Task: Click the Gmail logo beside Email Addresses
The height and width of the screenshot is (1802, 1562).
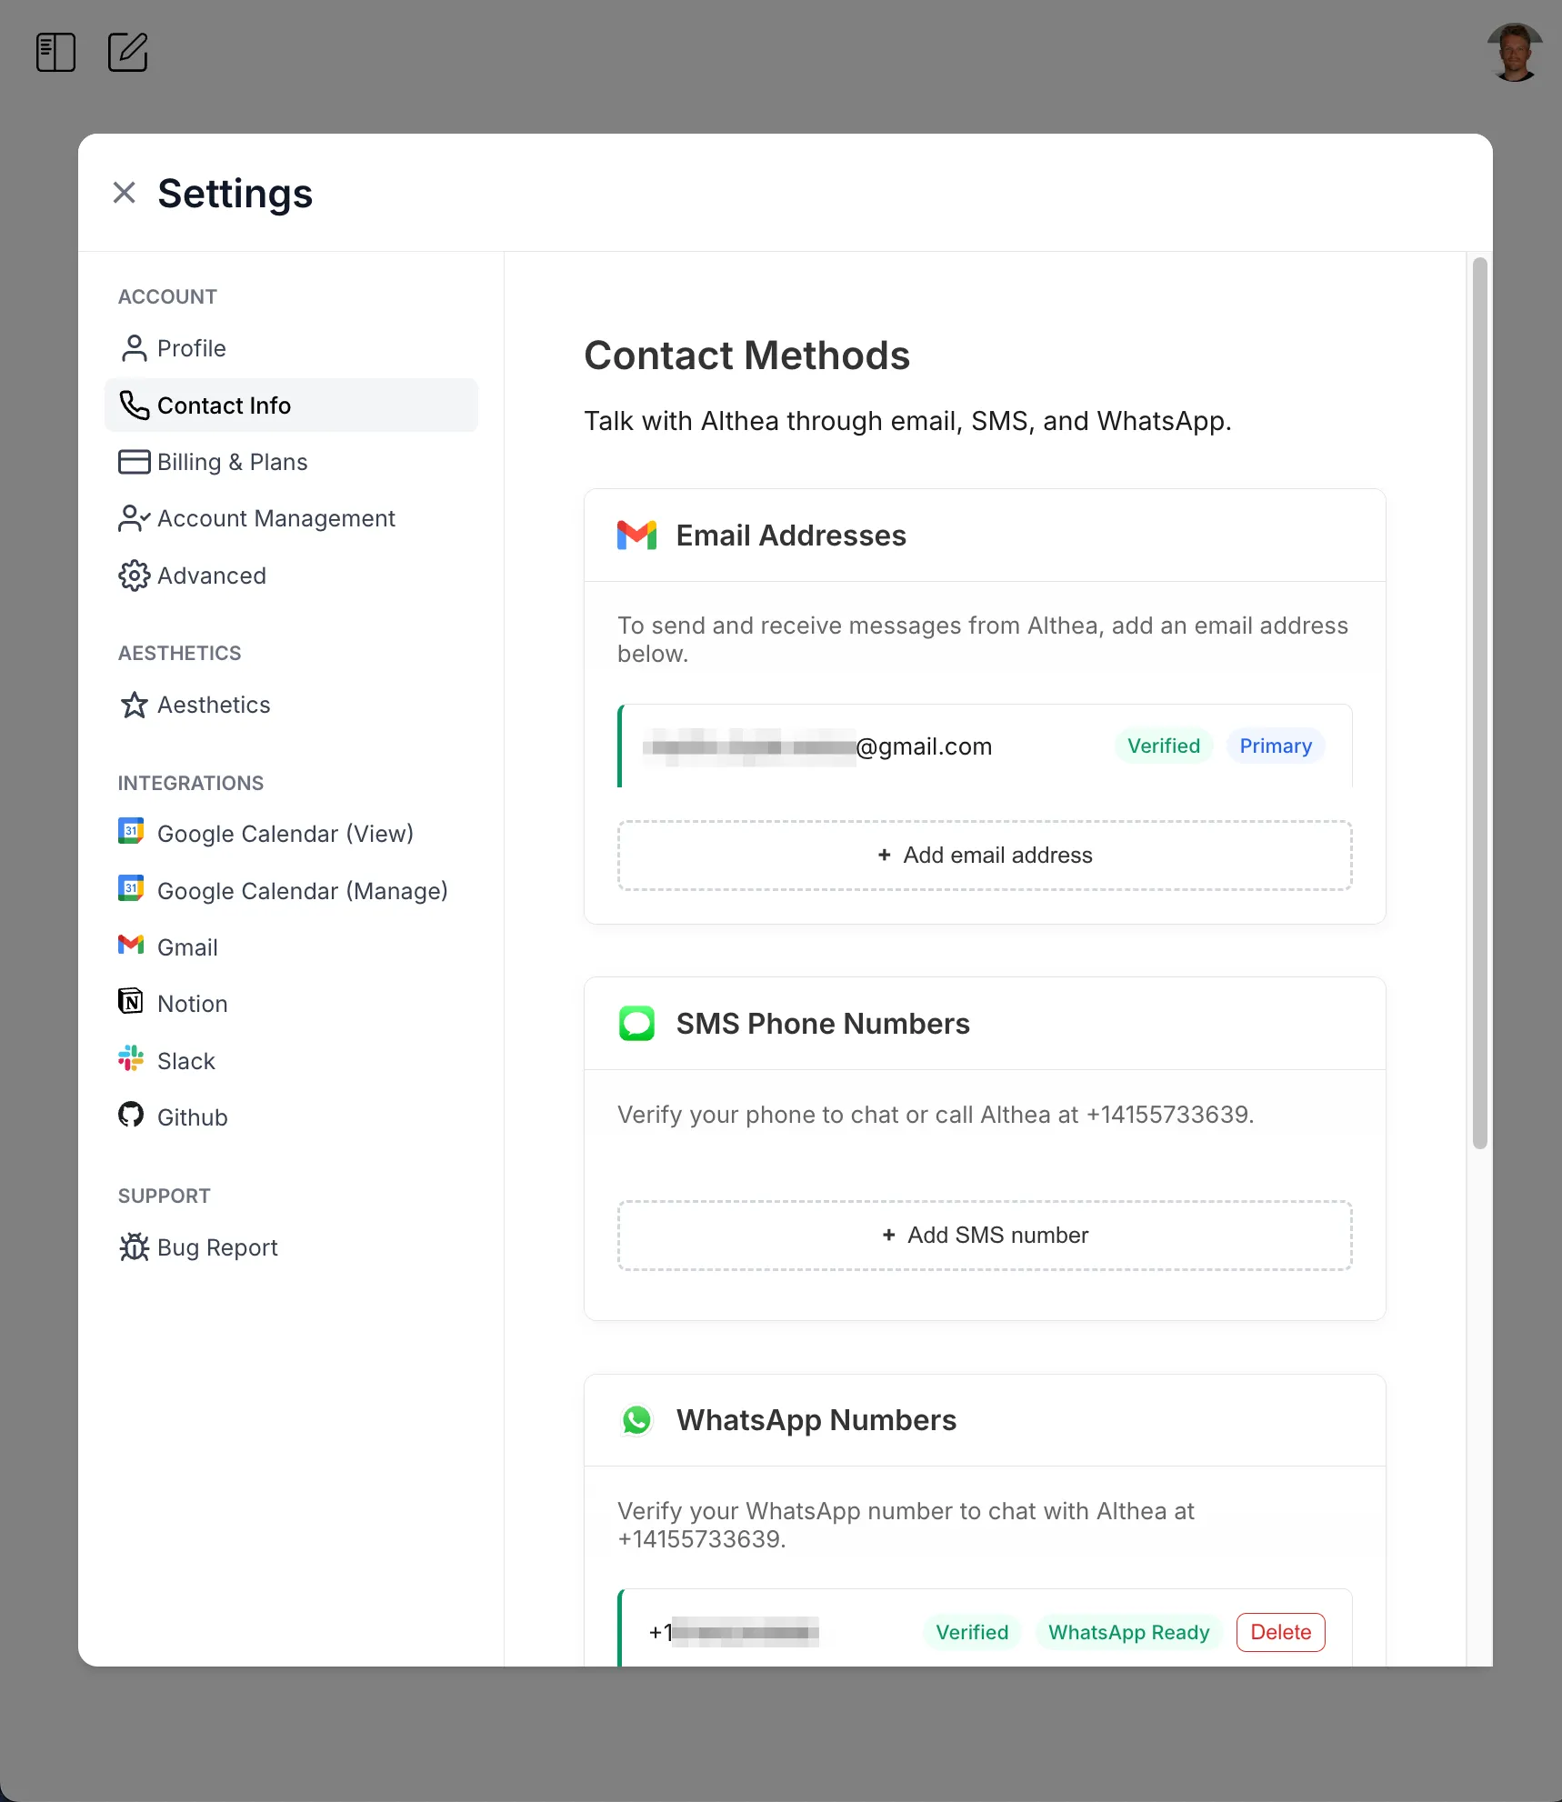Action: click(x=637, y=536)
